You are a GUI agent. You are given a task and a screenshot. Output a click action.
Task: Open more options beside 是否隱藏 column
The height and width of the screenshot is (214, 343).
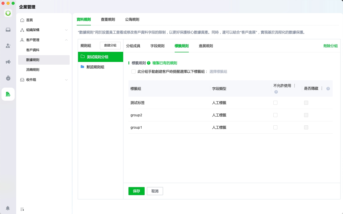tap(322, 88)
